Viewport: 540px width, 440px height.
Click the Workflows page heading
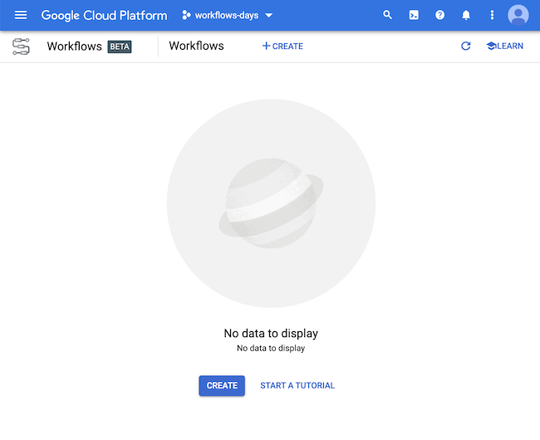pyautogui.click(x=196, y=46)
